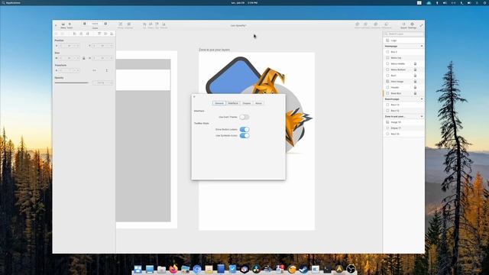Collapse the Search page artboard layers
Screen dimensions: 489x275
(422, 99)
